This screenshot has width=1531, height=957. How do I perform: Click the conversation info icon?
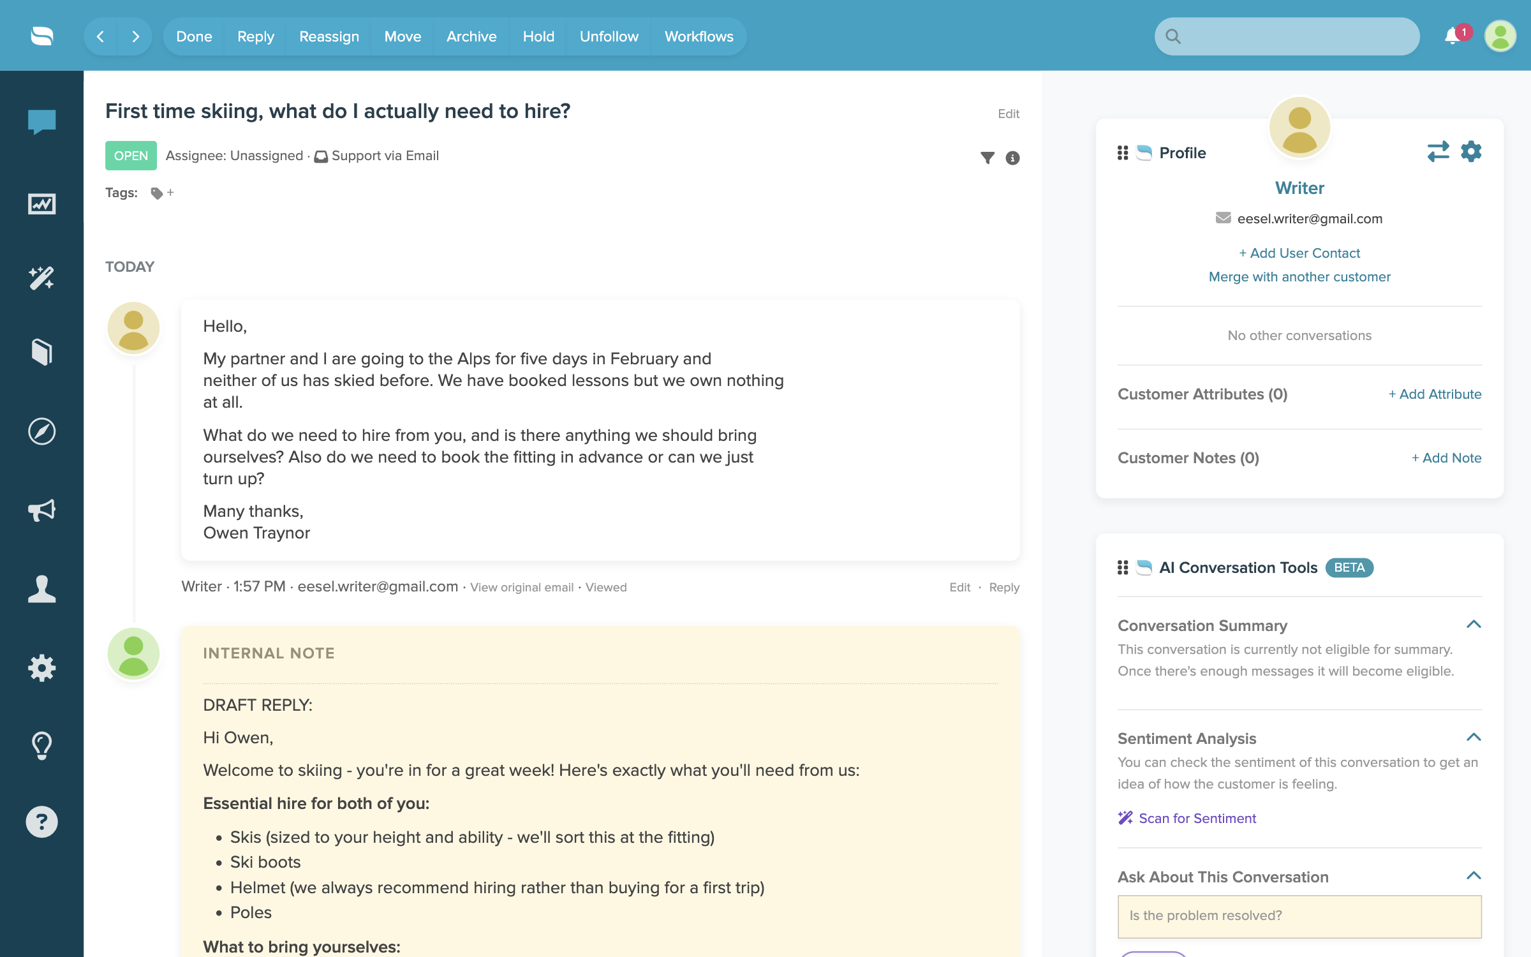[1012, 158]
